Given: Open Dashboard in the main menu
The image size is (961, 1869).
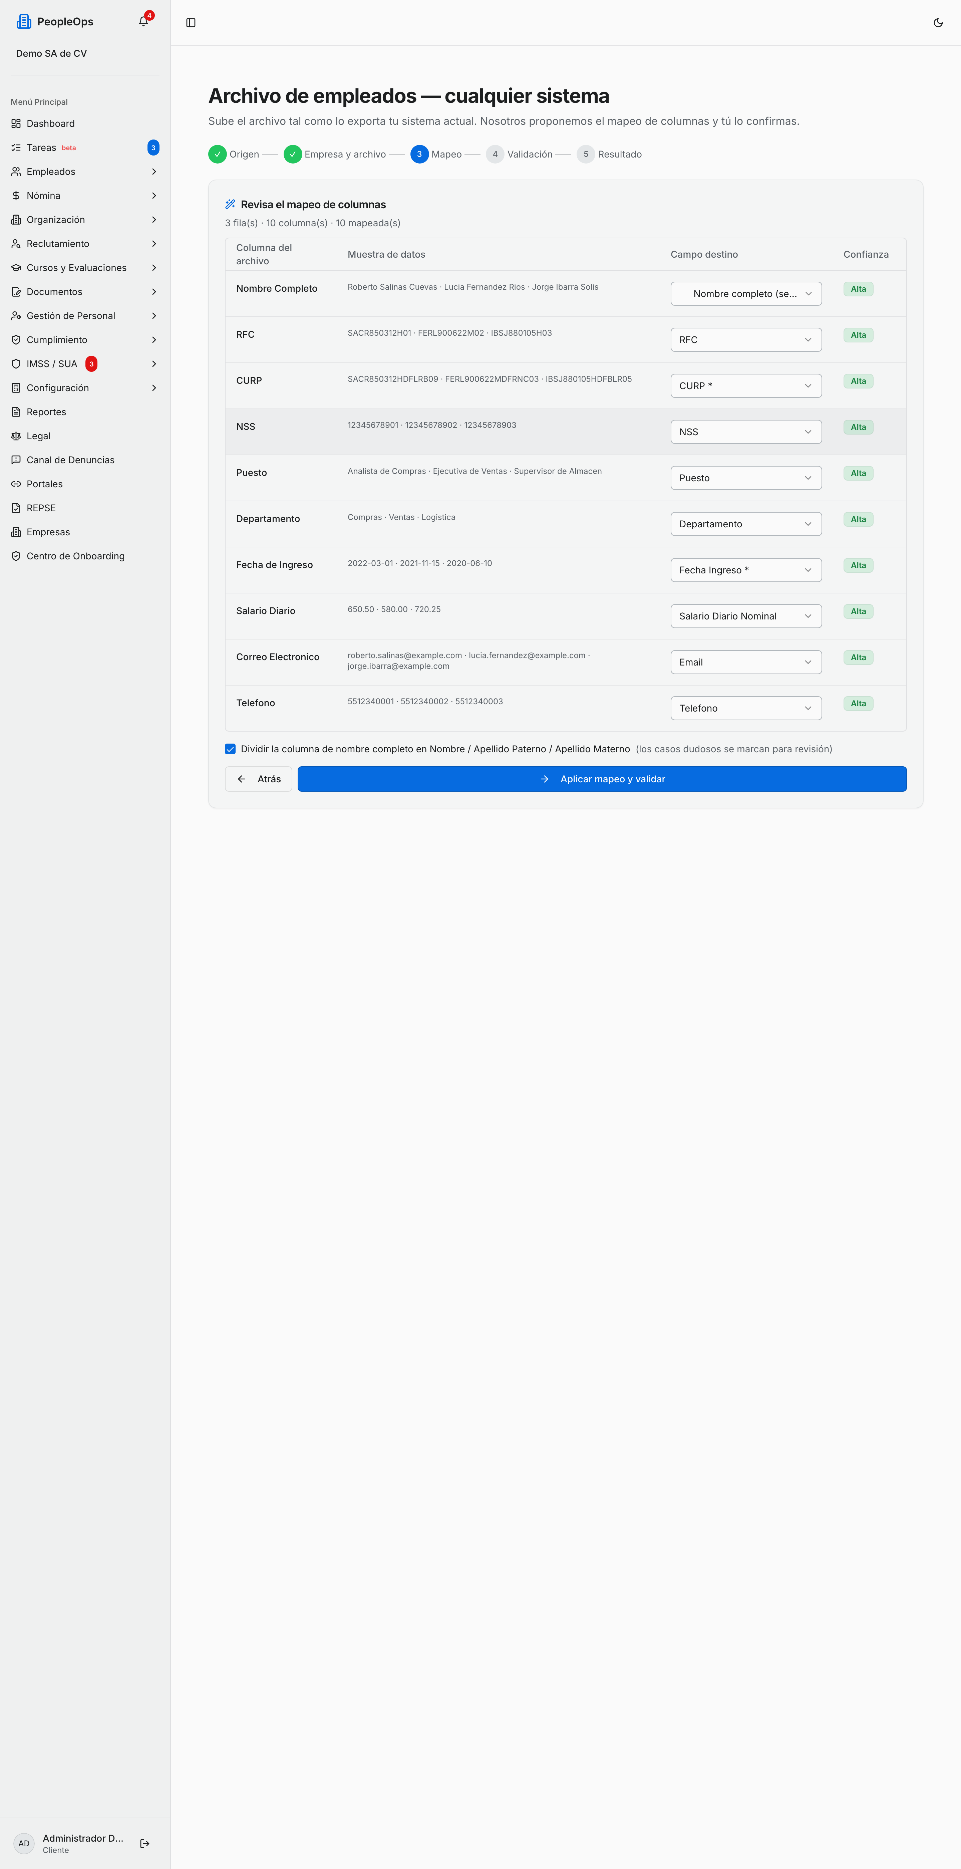Looking at the screenshot, I should (x=85, y=123).
